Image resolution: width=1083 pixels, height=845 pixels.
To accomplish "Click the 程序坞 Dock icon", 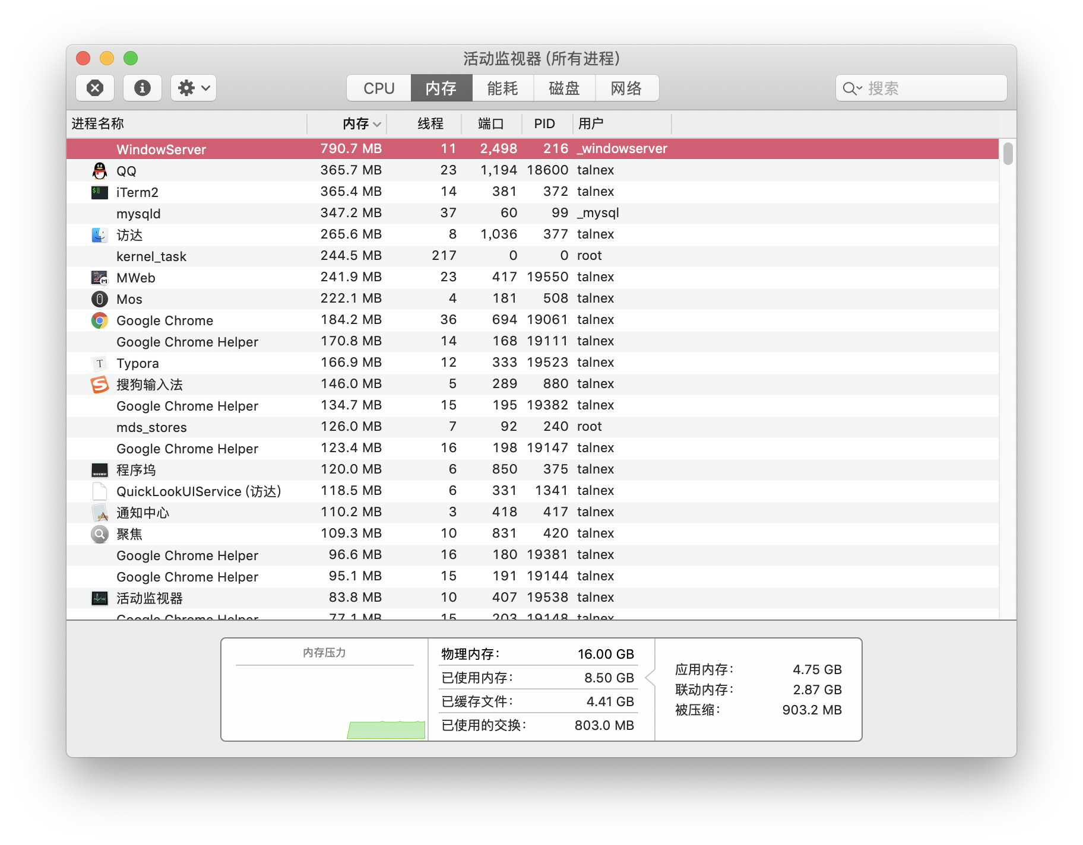I will tap(100, 470).
